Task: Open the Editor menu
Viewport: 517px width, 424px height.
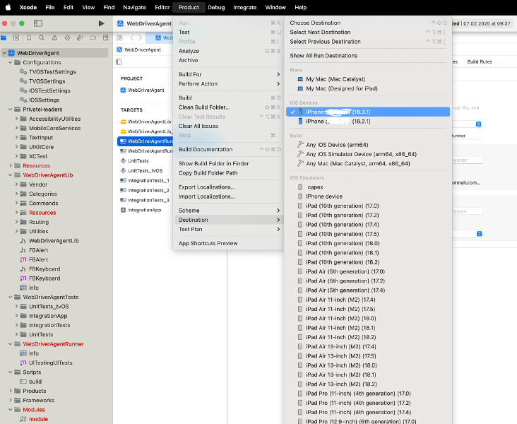Action: point(162,7)
